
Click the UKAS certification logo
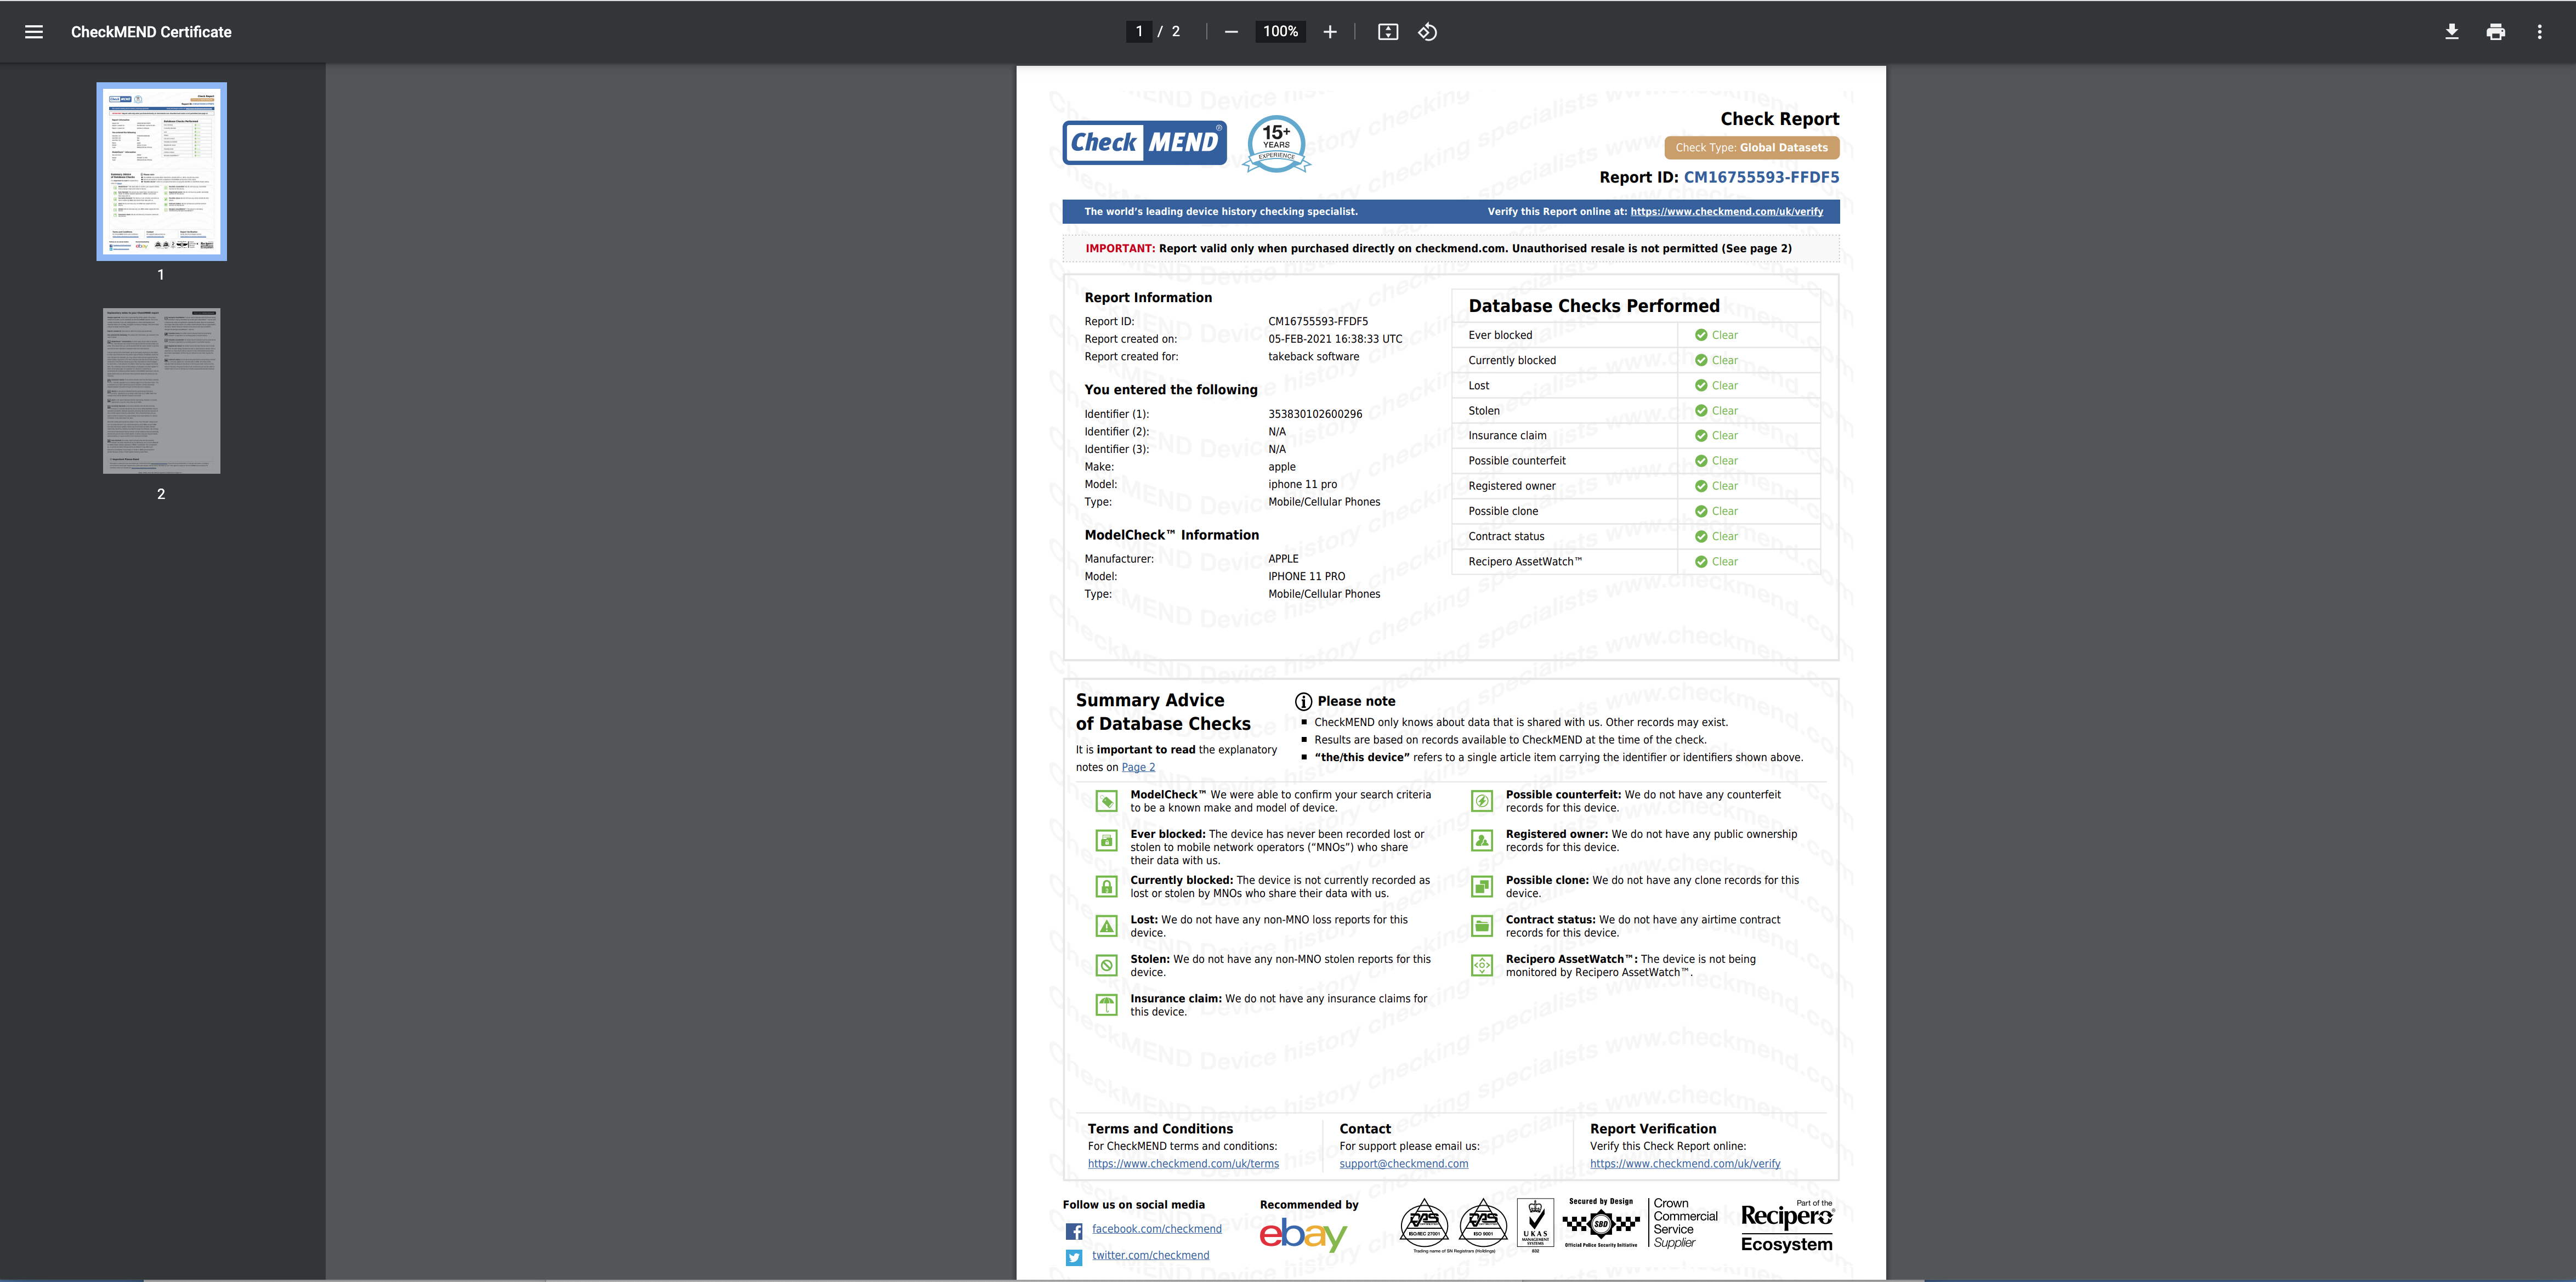pyautogui.click(x=1535, y=1226)
